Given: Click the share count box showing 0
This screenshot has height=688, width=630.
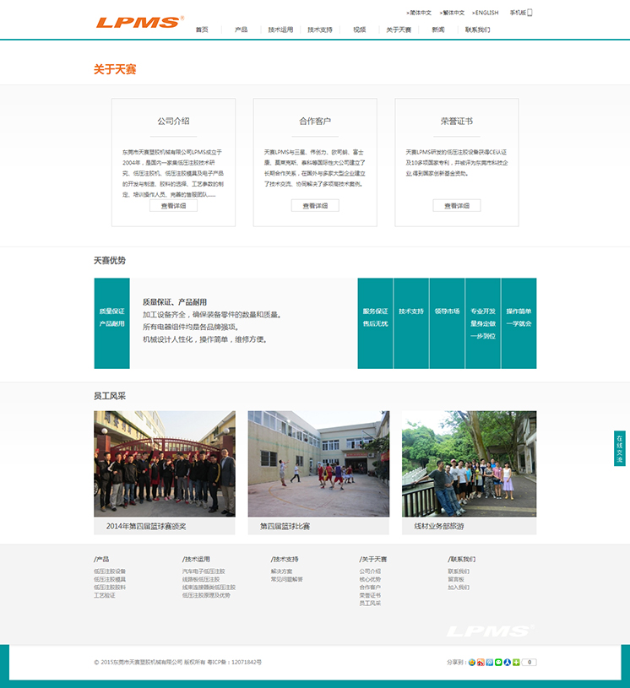Looking at the screenshot, I should (x=530, y=662).
